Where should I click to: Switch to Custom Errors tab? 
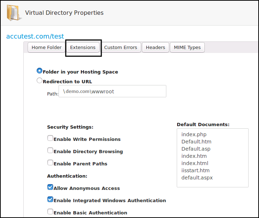[120, 48]
